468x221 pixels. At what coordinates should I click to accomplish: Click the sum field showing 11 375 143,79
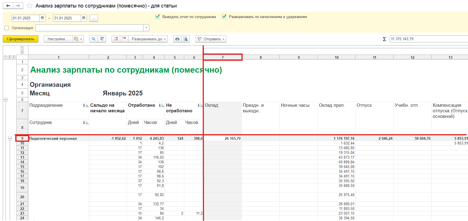click(429, 39)
